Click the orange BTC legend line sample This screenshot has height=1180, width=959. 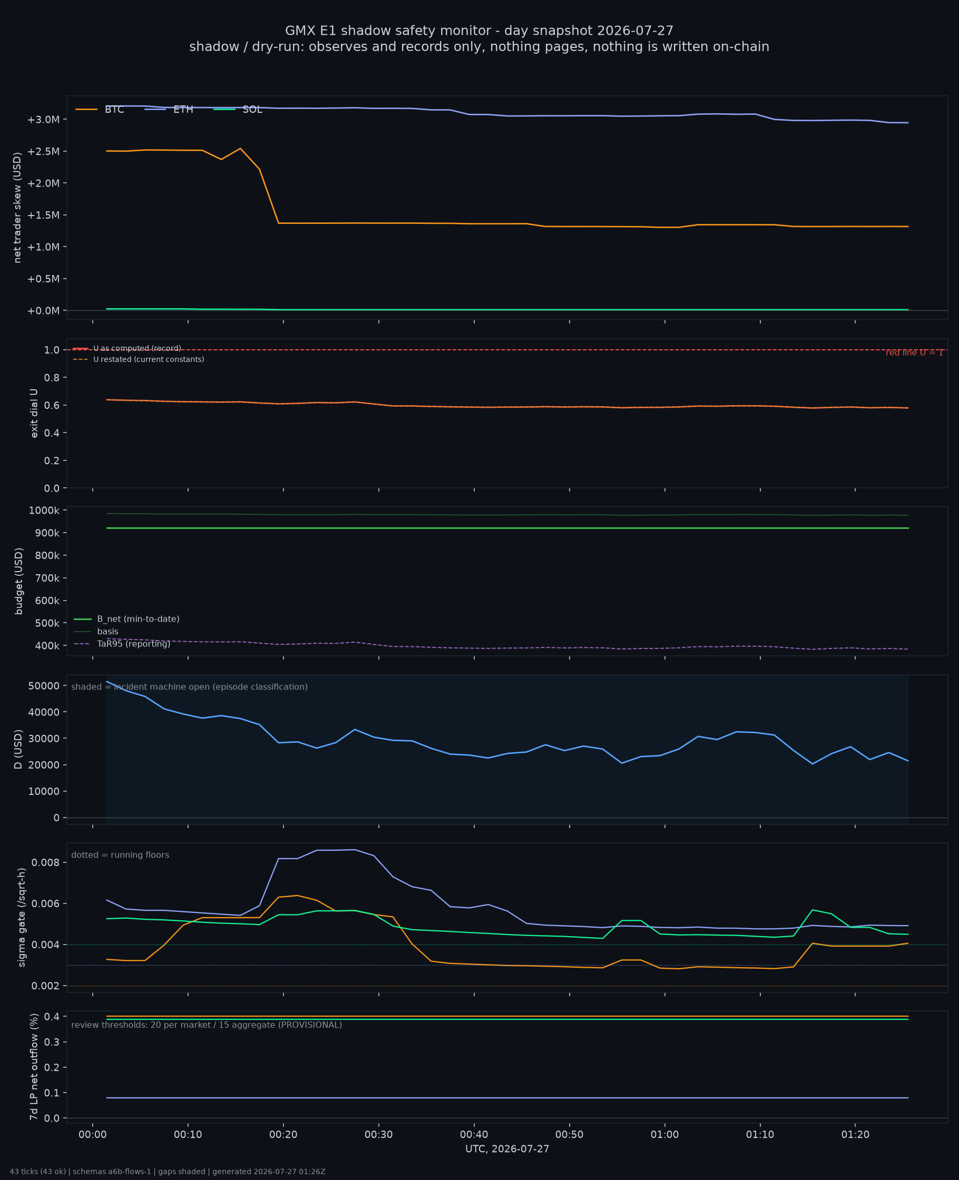click(86, 110)
